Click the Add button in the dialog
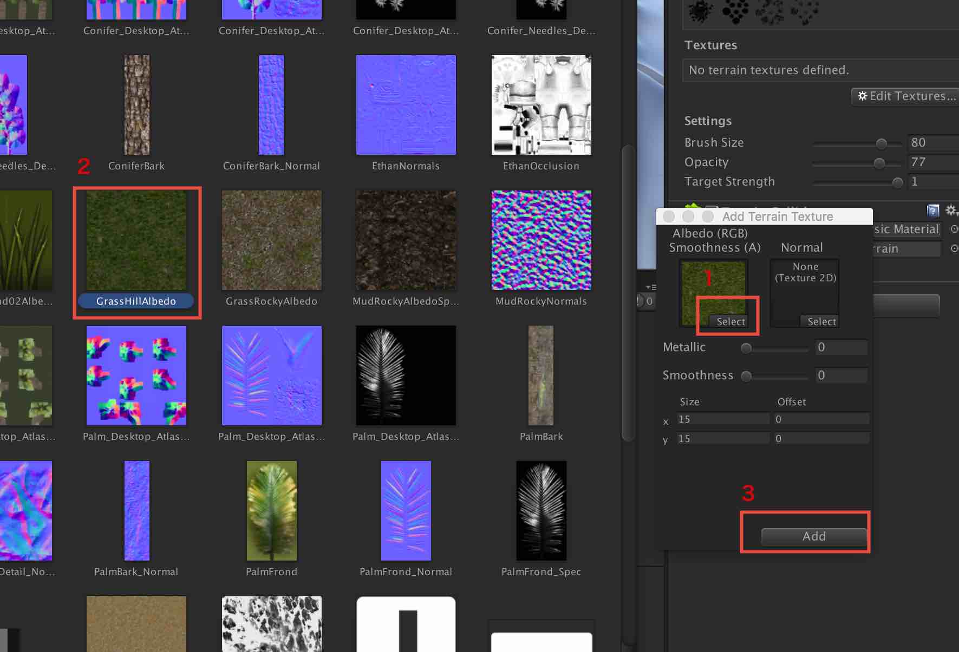Image resolution: width=959 pixels, height=652 pixels. [x=814, y=536]
